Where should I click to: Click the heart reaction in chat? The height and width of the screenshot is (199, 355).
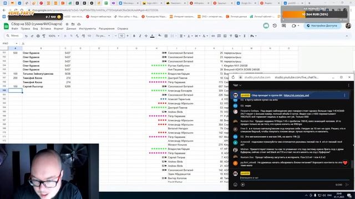pos(345,163)
